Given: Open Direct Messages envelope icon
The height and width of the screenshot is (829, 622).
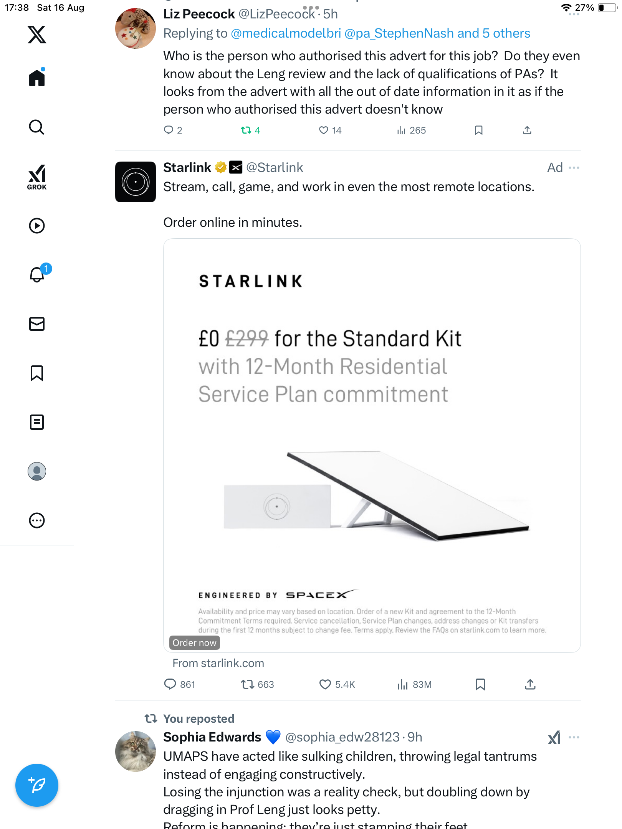Looking at the screenshot, I should point(37,324).
